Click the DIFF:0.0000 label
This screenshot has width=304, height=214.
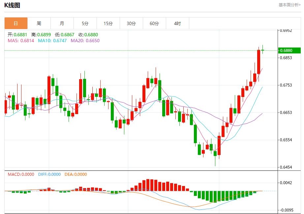tap(49, 174)
